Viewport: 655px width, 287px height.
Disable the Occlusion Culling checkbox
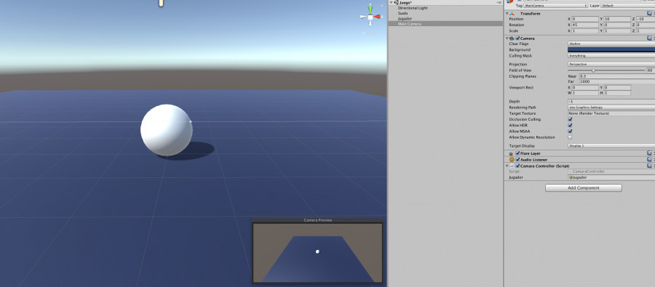tap(570, 119)
